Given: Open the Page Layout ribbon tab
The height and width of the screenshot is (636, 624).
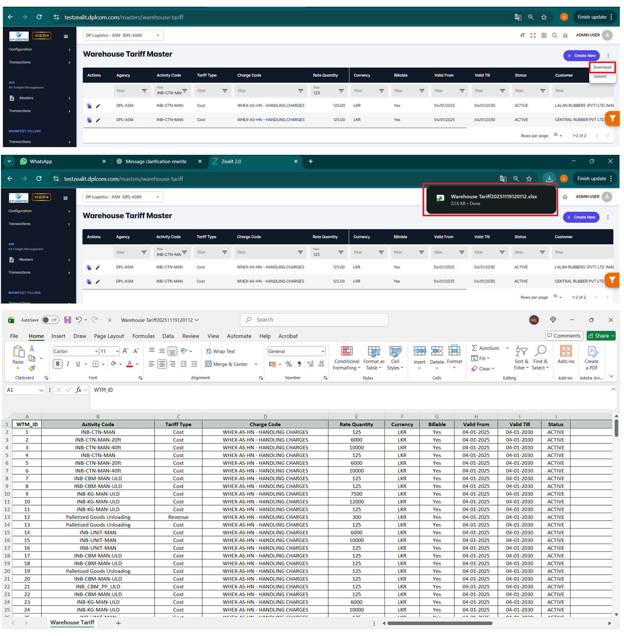Looking at the screenshot, I should [109, 336].
